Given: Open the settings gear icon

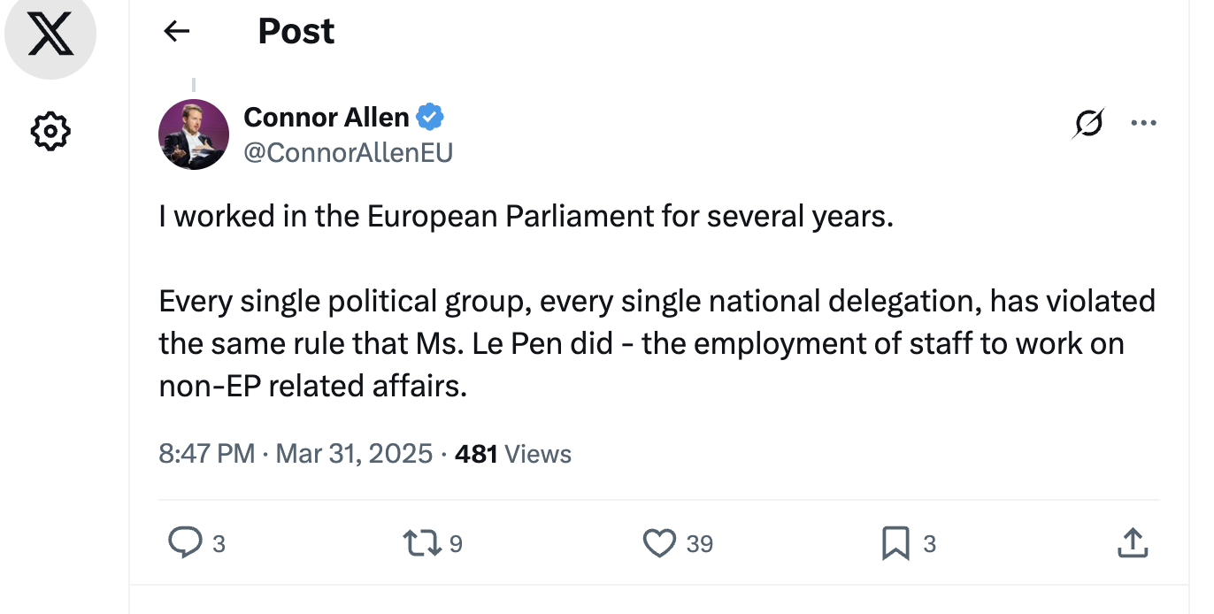Looking at the screenshot, I should pos(50,132).
